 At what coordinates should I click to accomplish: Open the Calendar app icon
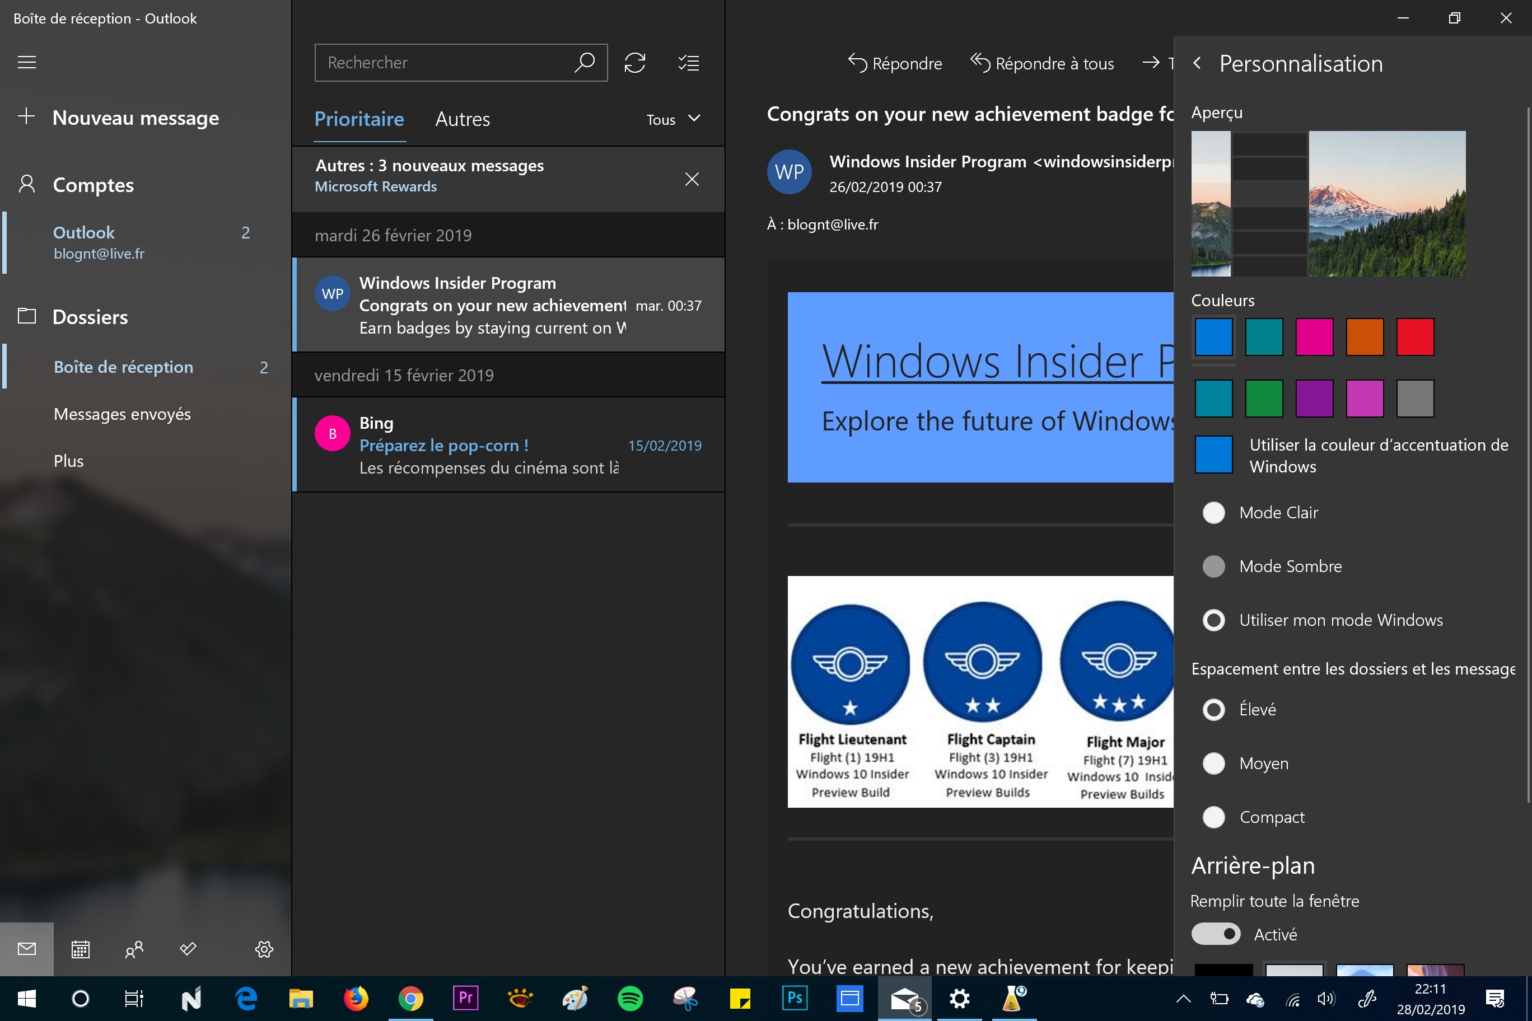[x=80, y=949]
